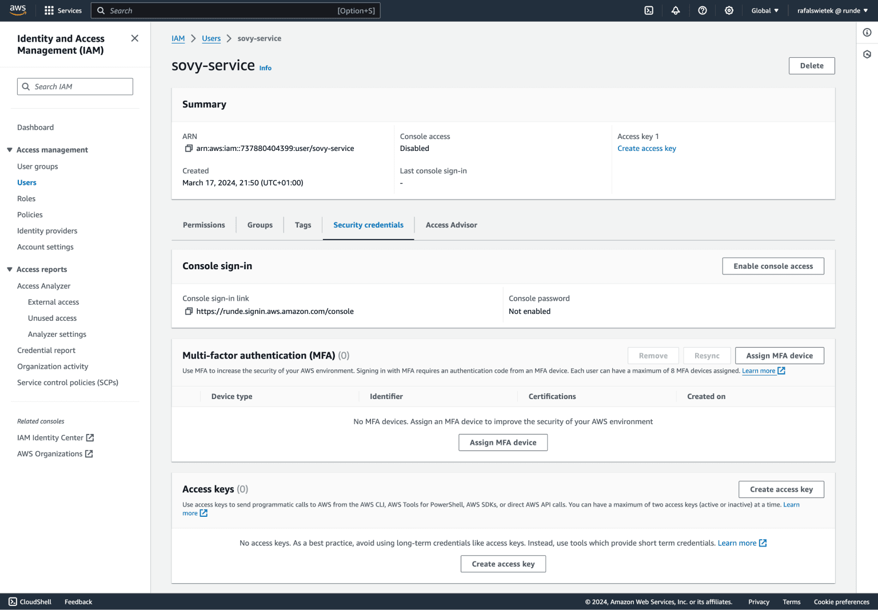Open the notifications bell
The width and height of the screenshot is (878, 610).
coord(675,10)
